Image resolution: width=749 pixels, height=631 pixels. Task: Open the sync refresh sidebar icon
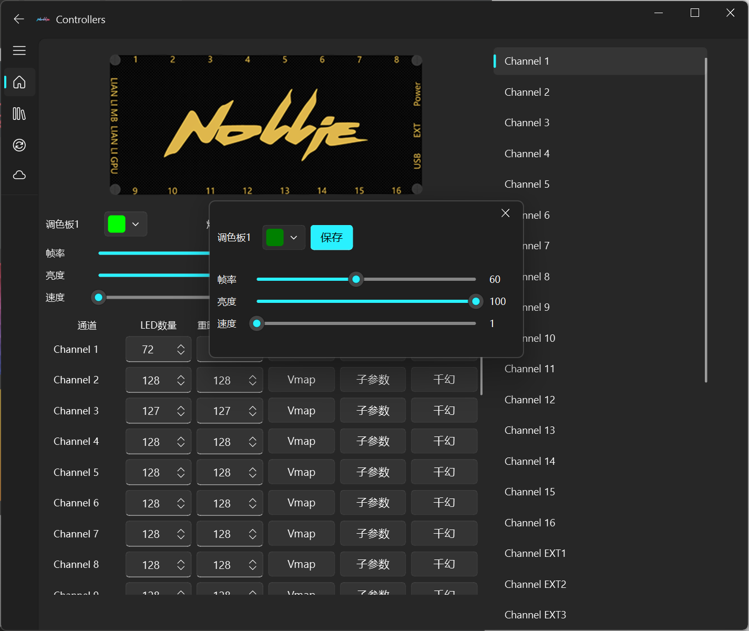click(x=19, y=145)
